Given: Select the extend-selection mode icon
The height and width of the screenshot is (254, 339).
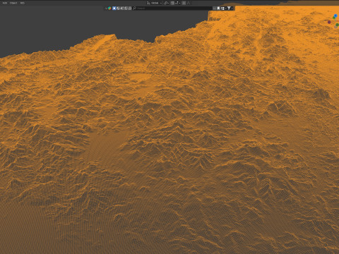Looking at the screenshot, I should (118, 8).
